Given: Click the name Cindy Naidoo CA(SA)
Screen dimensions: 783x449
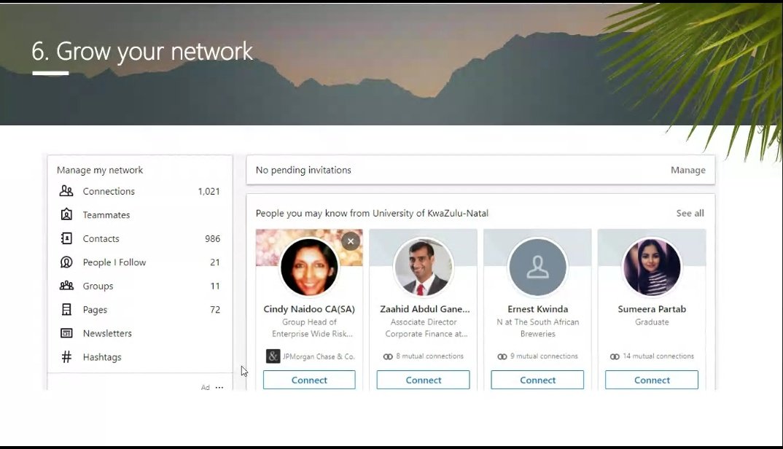Looking at the screenshot, I should pos(309,308).
